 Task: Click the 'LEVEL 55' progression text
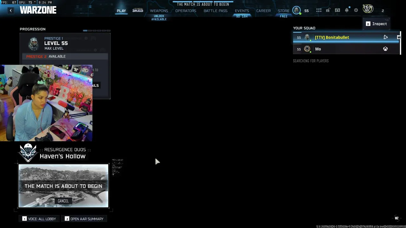click(x=56, y=43)
